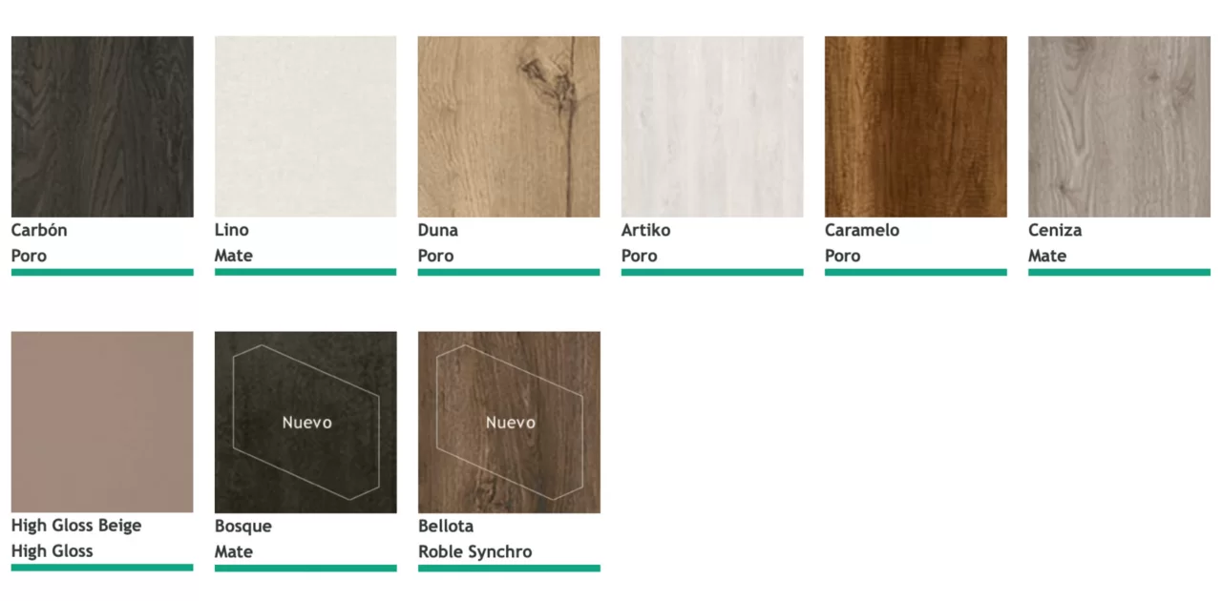Image resolution: width=1222 pixels, height=601 pixels.
Task: Click the Roble Synchro finish text
Action: click(475, 551)
